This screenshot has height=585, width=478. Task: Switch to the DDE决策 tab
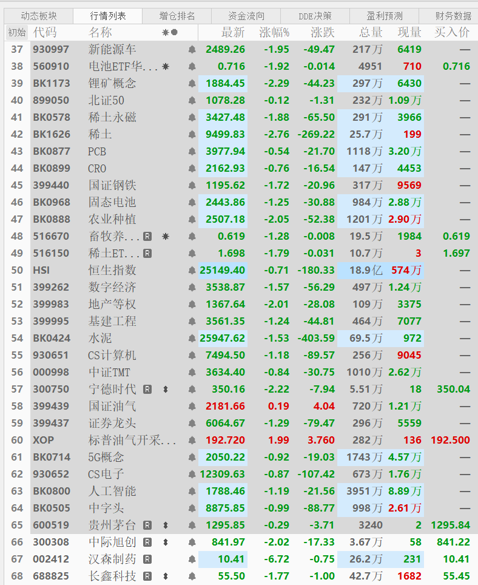click(x=315, y=16)
